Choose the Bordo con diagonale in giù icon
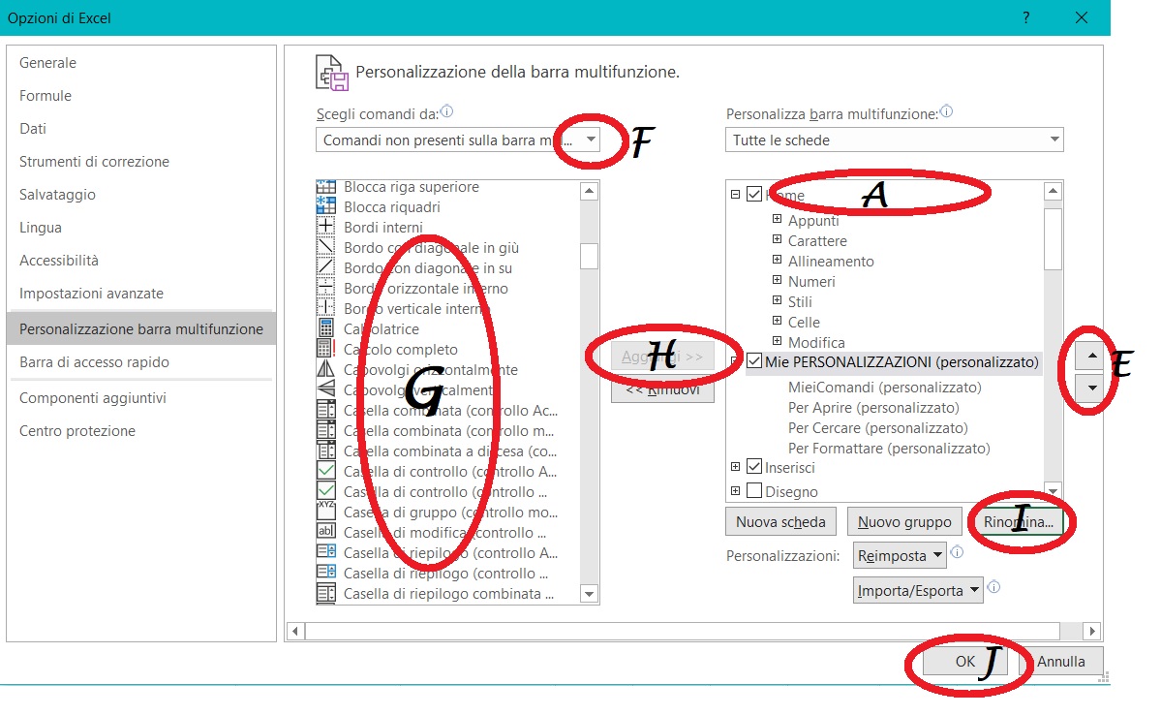 click(325, 247)
